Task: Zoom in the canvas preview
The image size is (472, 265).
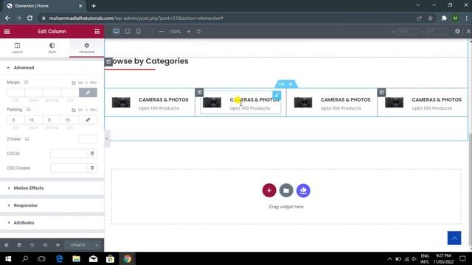Action: tap(189, 32)
